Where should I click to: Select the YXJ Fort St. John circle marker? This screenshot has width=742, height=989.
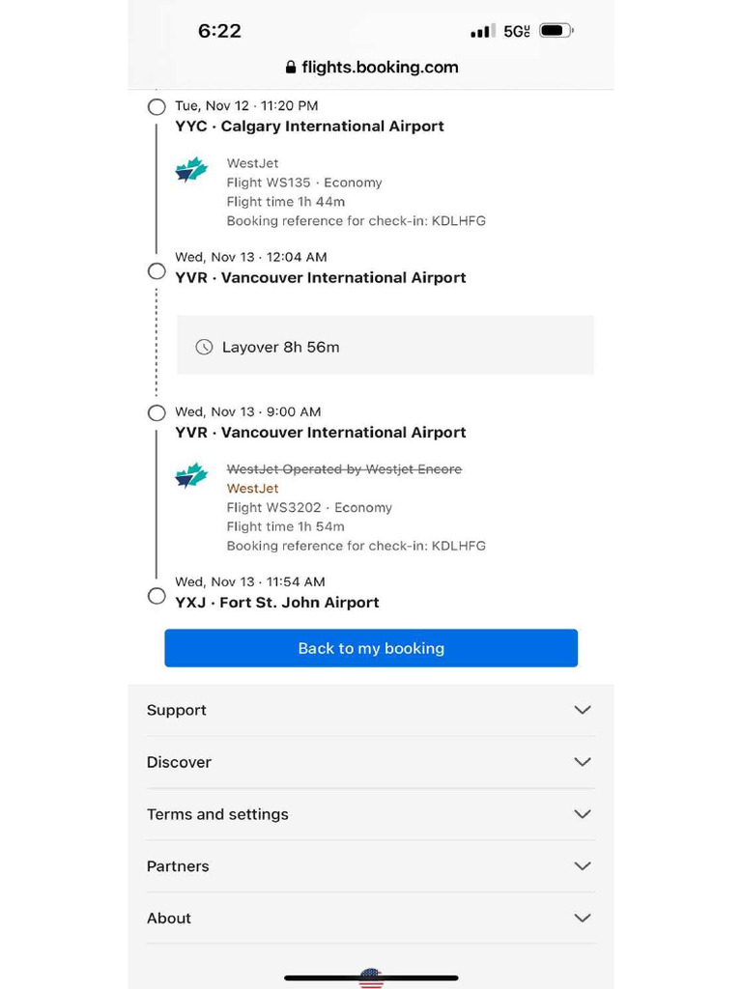point(157,596)
